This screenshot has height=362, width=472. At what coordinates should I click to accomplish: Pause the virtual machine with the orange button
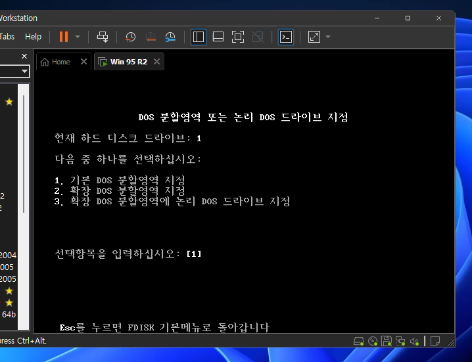(x=64, y=37)
